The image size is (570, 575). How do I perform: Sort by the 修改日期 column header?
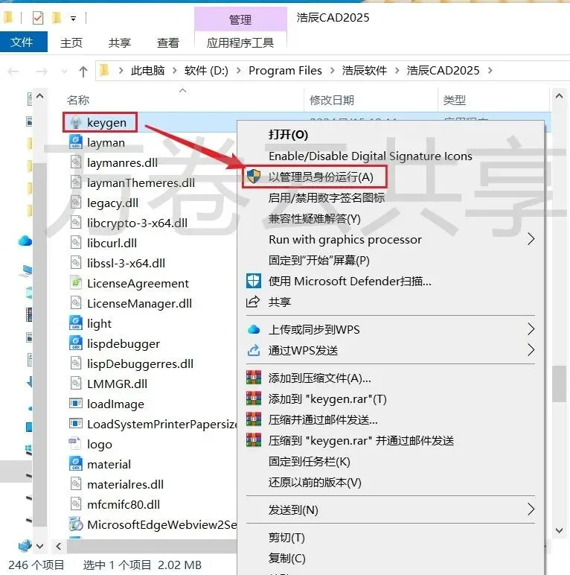click(332, 100)
